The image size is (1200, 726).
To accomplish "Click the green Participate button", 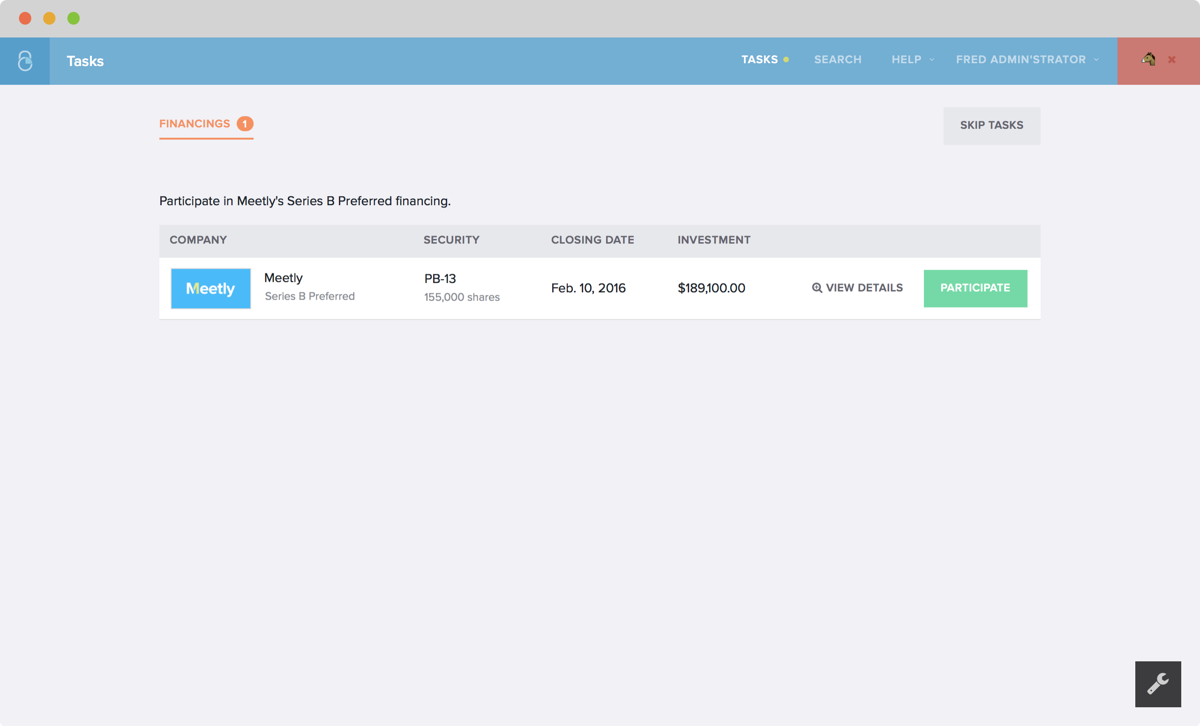I will pyautogui.click(x=975, y=288).
